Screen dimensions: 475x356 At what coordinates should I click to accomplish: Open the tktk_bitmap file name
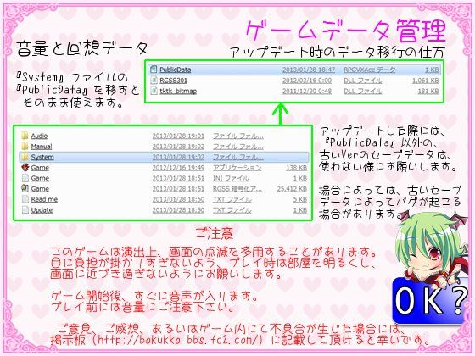[x=178, y=92]
